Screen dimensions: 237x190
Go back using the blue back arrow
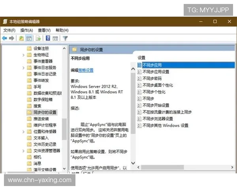4,38
